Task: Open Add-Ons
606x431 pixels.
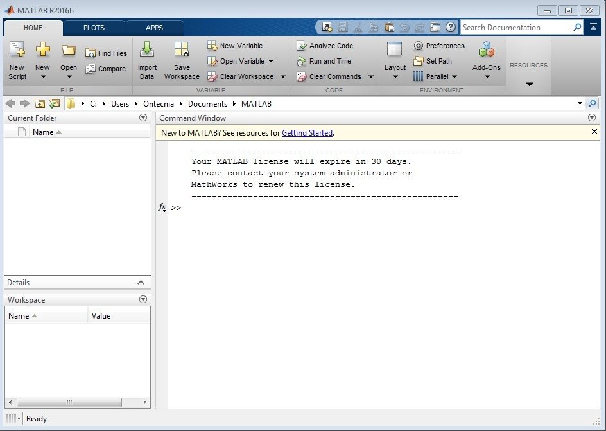Action: coord(486,60)
